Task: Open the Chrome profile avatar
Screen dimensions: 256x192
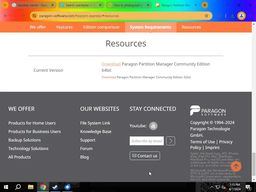Action: click(x=241, y=16)
